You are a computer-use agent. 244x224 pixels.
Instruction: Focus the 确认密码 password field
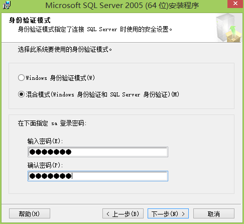click(x=98, y=176)
